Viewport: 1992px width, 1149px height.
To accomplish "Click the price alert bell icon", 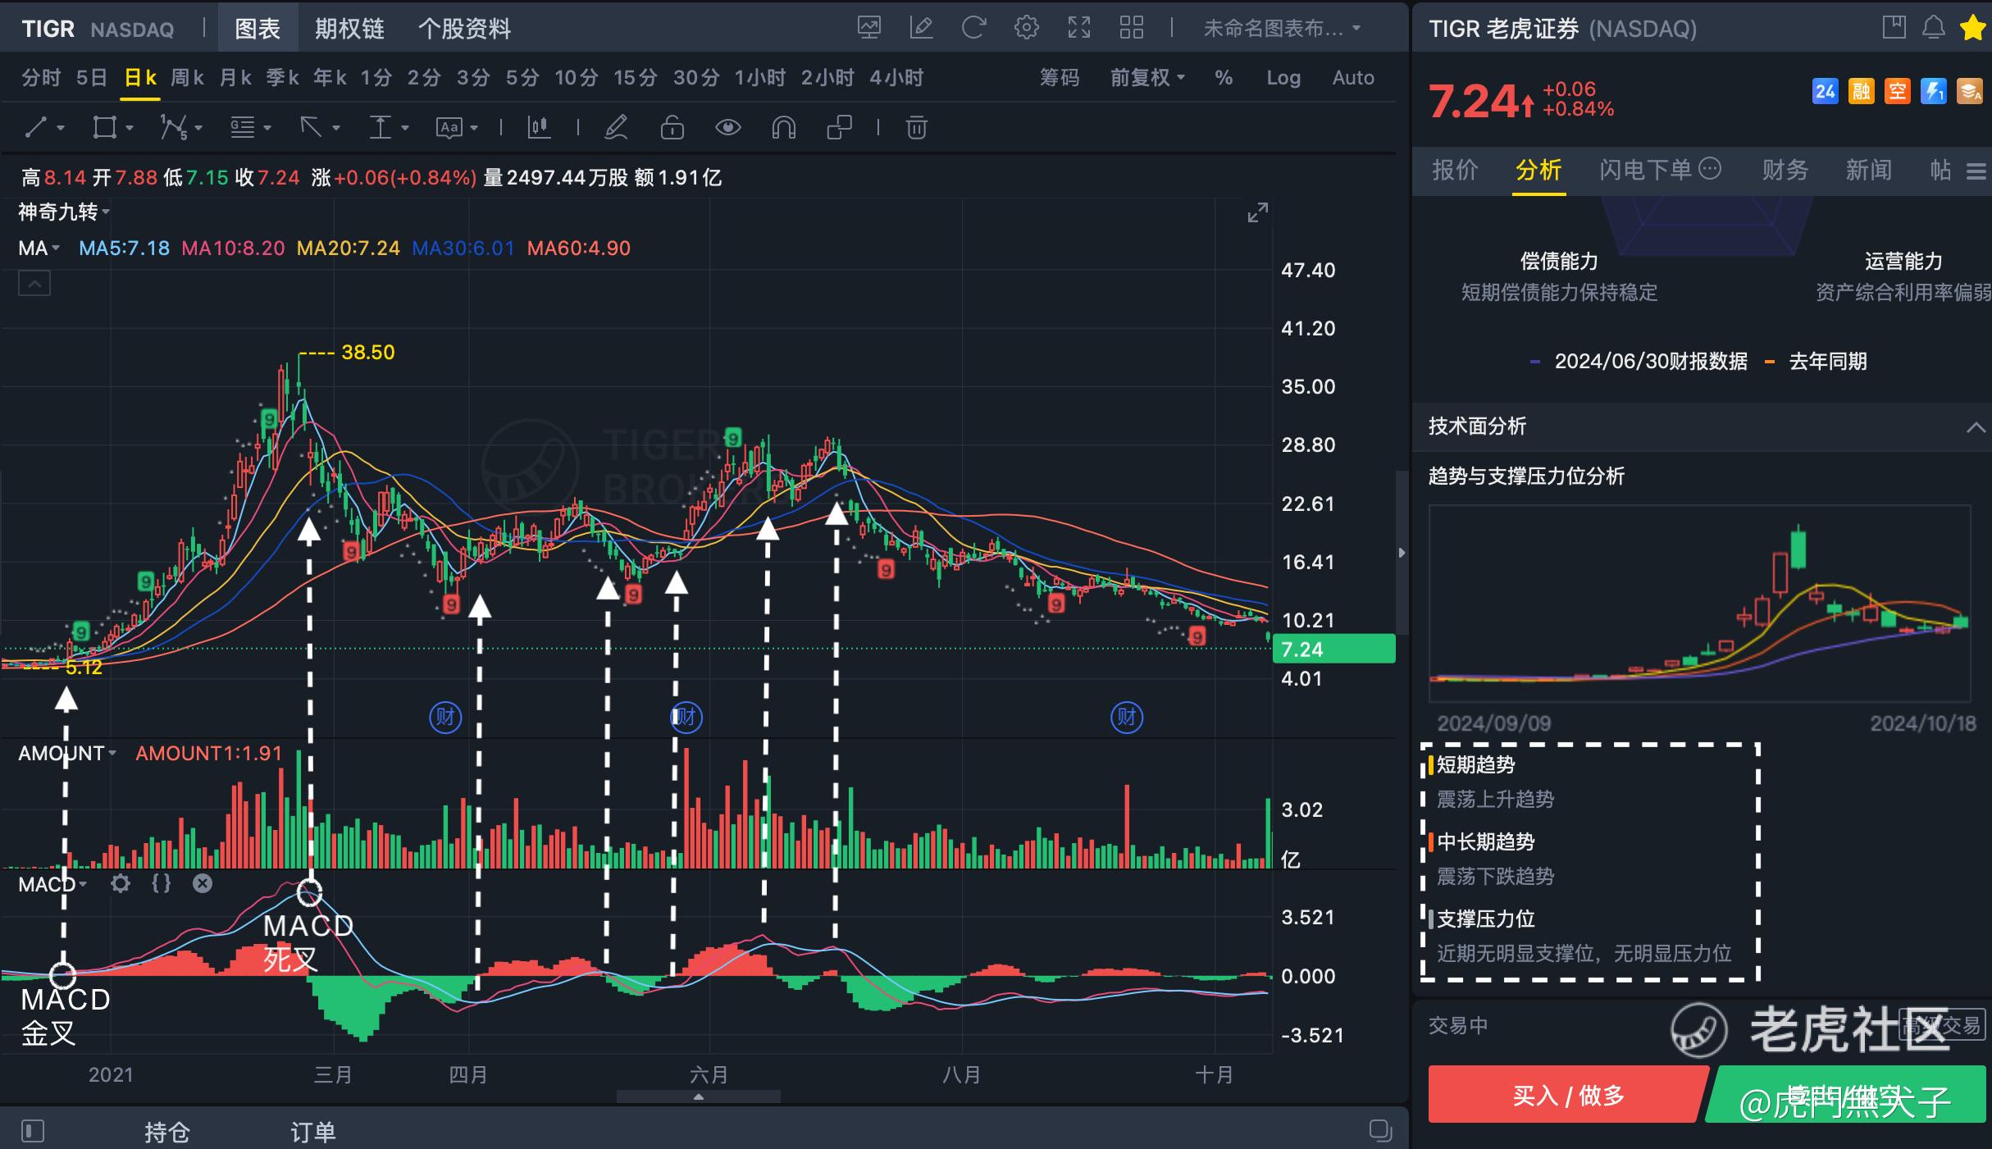I will tap(1933, 28).
